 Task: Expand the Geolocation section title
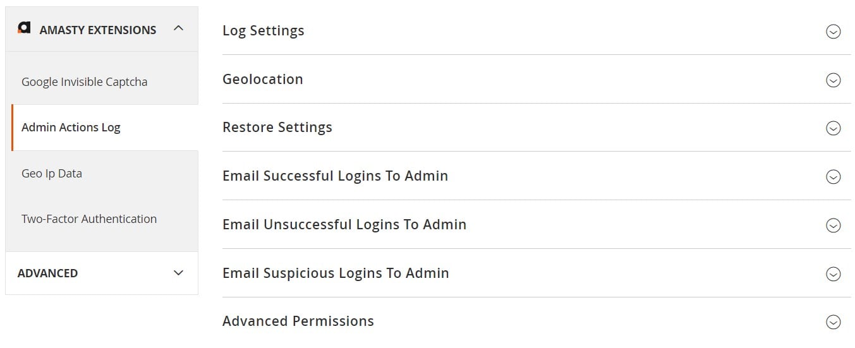coord(263,80)
